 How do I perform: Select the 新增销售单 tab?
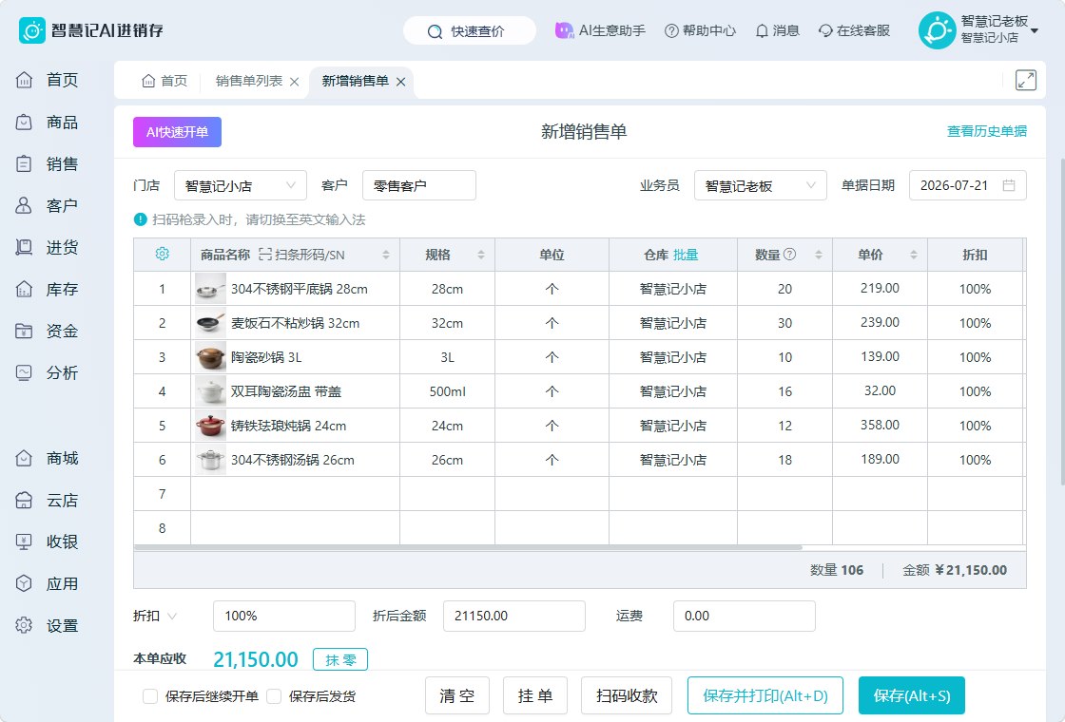point(356,81)
